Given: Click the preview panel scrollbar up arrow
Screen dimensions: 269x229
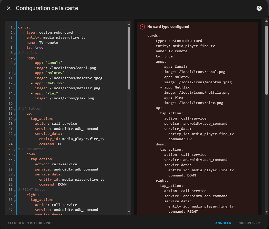Looking at the screenshot, I should click(x=266, y=21).
